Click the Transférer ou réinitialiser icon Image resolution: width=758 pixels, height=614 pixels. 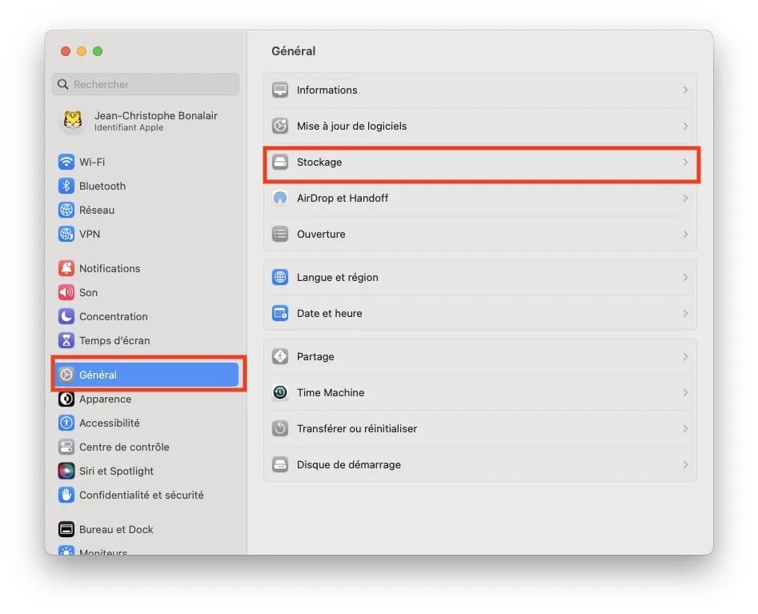(280, 429)
